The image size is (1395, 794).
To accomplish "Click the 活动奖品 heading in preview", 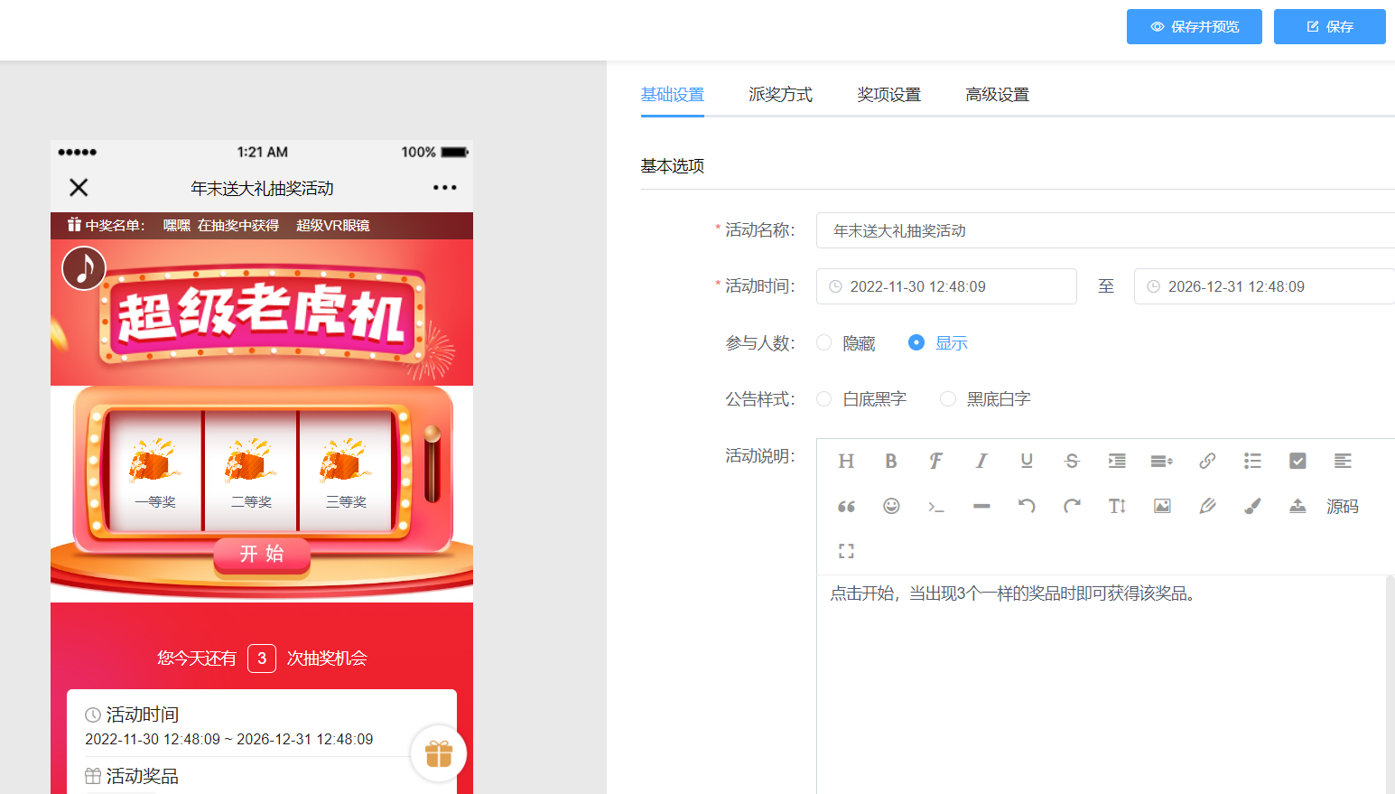I will (x=142, y=776).
